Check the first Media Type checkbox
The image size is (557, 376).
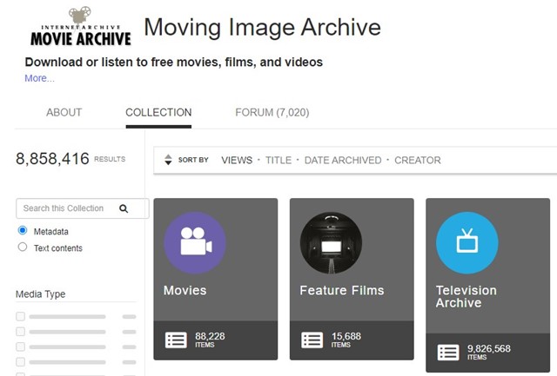21,317
